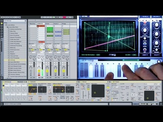The image size is (163, 122).
Task: Open Audio To dropdown on Drums track
Action: tap(49, 53)
